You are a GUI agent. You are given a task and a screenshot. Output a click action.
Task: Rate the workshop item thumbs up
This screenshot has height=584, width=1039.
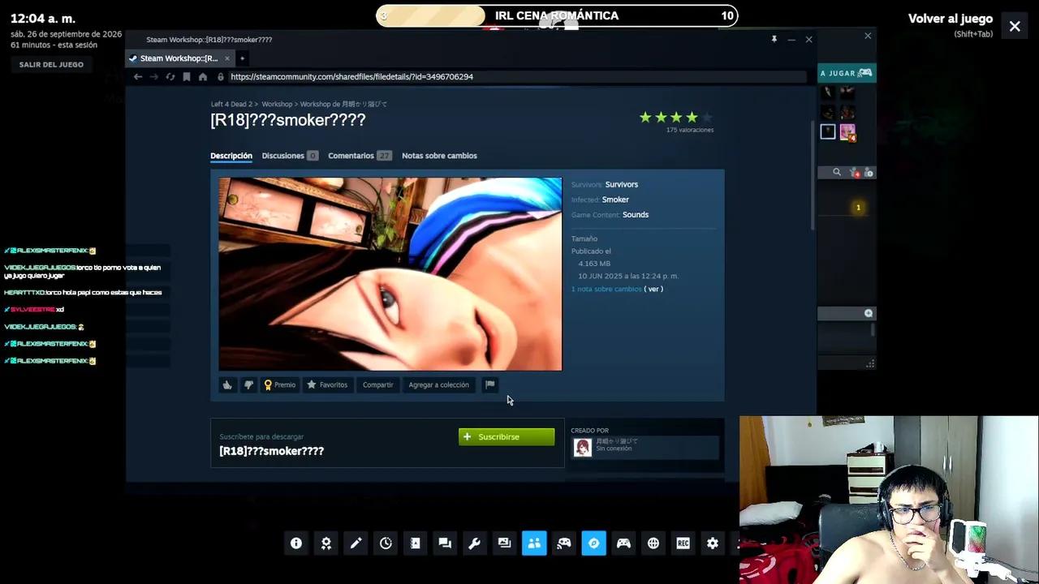227,384
